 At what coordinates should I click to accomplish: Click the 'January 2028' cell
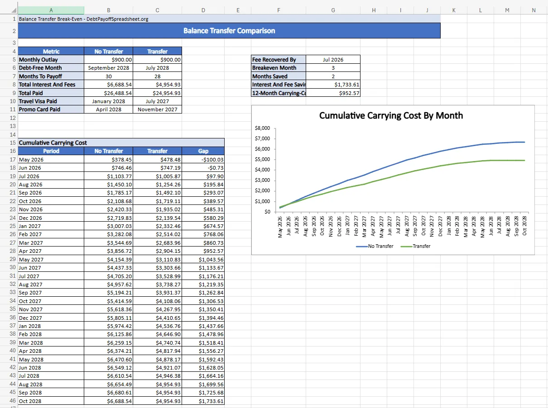108,101
